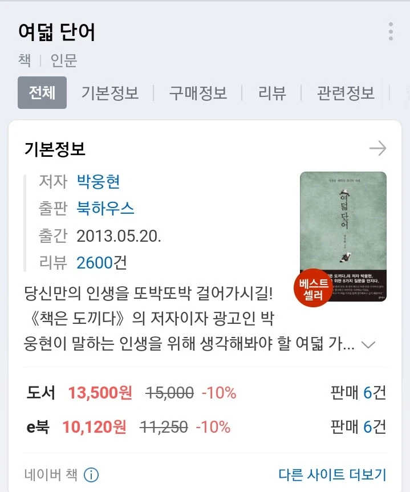Image resolution: width=410 pixels, height=492 pixels.
Task: Go to the 리뷰 tab
Action: (272, 93)
